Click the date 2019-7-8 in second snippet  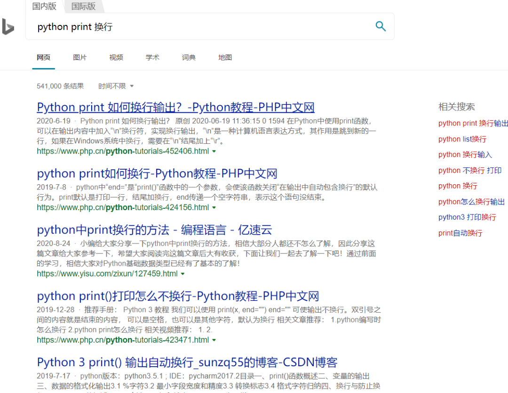coord(52,188)
